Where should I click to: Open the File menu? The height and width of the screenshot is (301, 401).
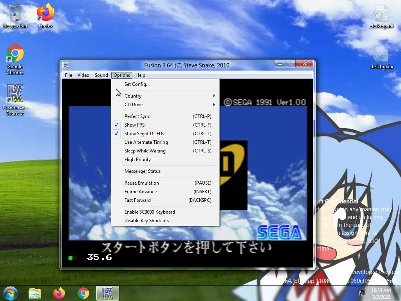(x=69, y=75)
